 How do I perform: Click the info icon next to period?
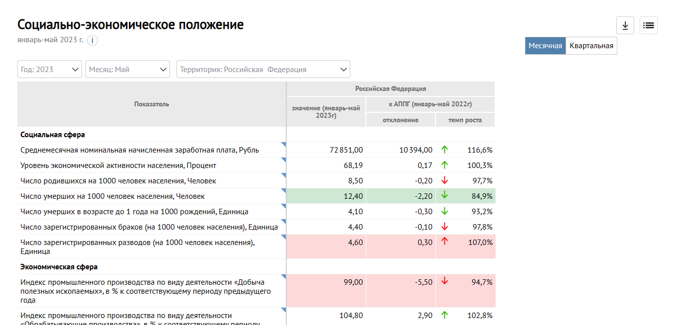[92, 40]
